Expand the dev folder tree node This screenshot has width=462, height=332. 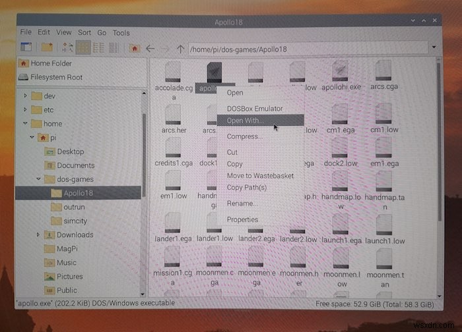click(25, 96)
